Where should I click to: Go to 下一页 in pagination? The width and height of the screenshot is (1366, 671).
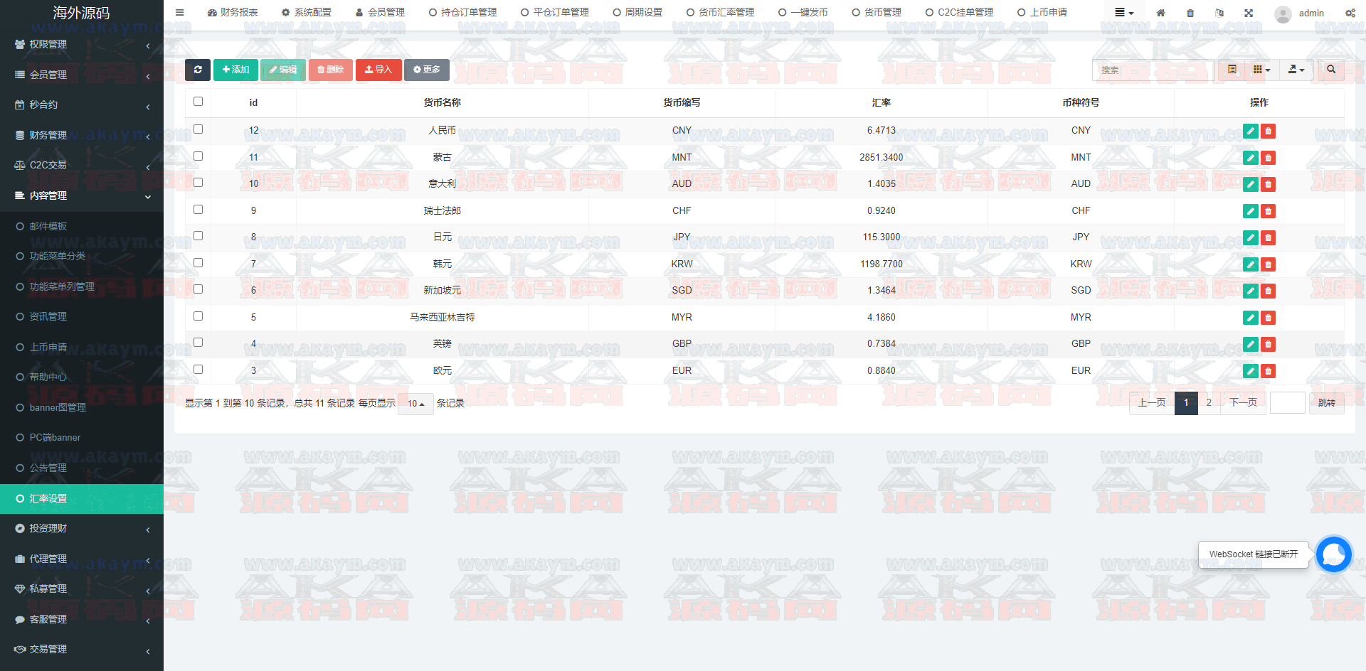click(1243, 403)
